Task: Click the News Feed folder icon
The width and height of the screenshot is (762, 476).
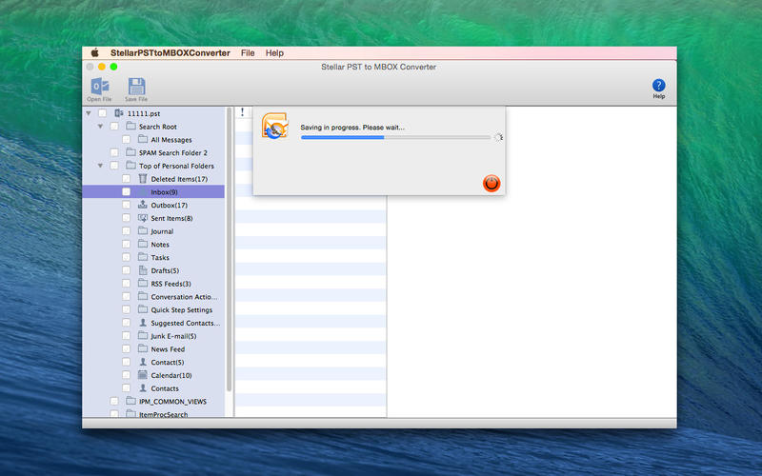Action: coord(143,348)
